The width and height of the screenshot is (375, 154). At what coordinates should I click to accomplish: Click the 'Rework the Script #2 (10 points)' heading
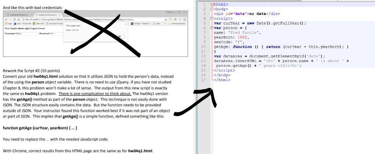pyautogui.click(x=31, y=71)
